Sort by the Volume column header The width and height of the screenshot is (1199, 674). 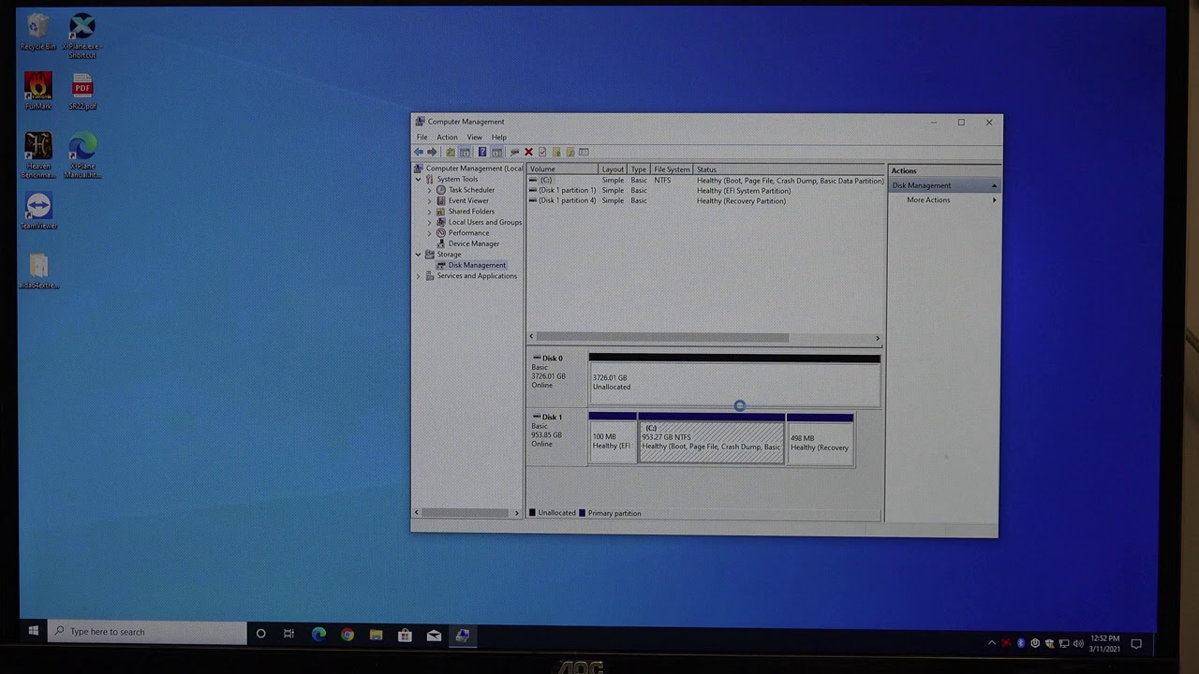pos(562,169)
